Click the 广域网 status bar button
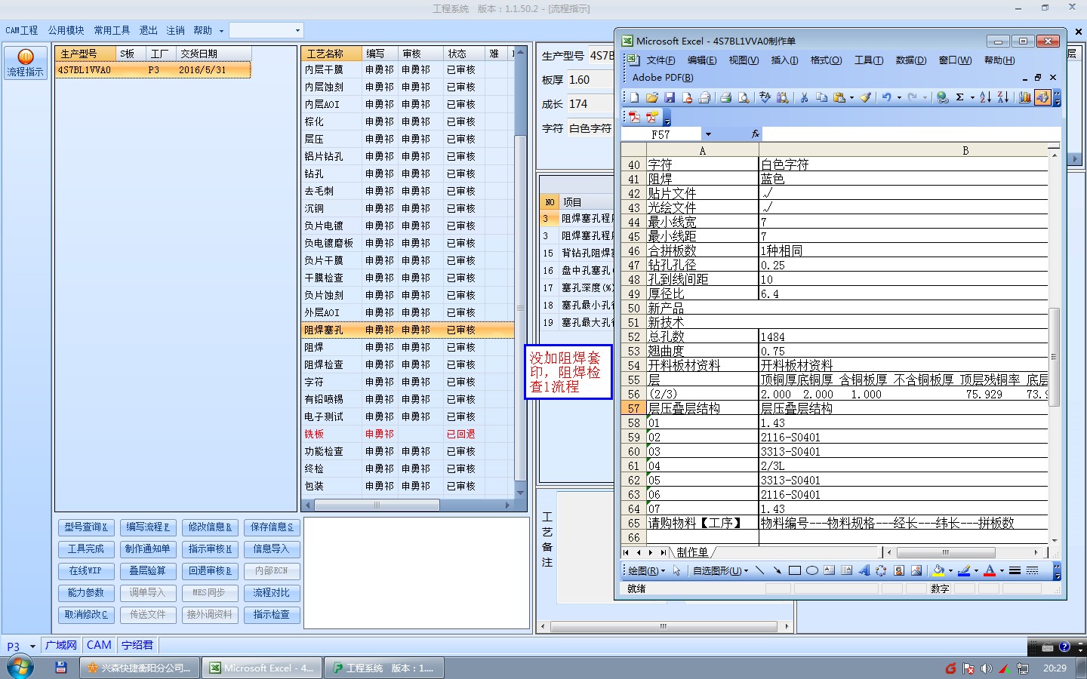The width and height of the screenshot is (1087, 679). tap(61, 646)
